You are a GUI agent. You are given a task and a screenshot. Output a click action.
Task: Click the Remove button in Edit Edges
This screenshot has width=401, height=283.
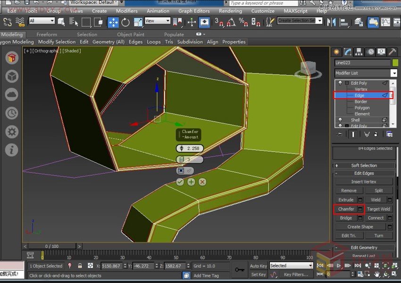coord(349,191)
